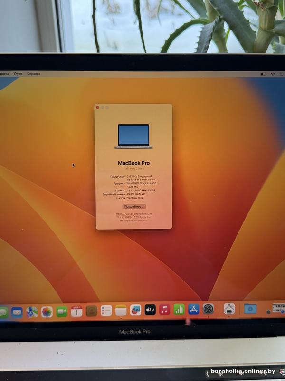This screenshot has width=285, height=381.
Task: Click the 2,6 GHz processor description
Action: pyautogui.click(x=142, y=178)
